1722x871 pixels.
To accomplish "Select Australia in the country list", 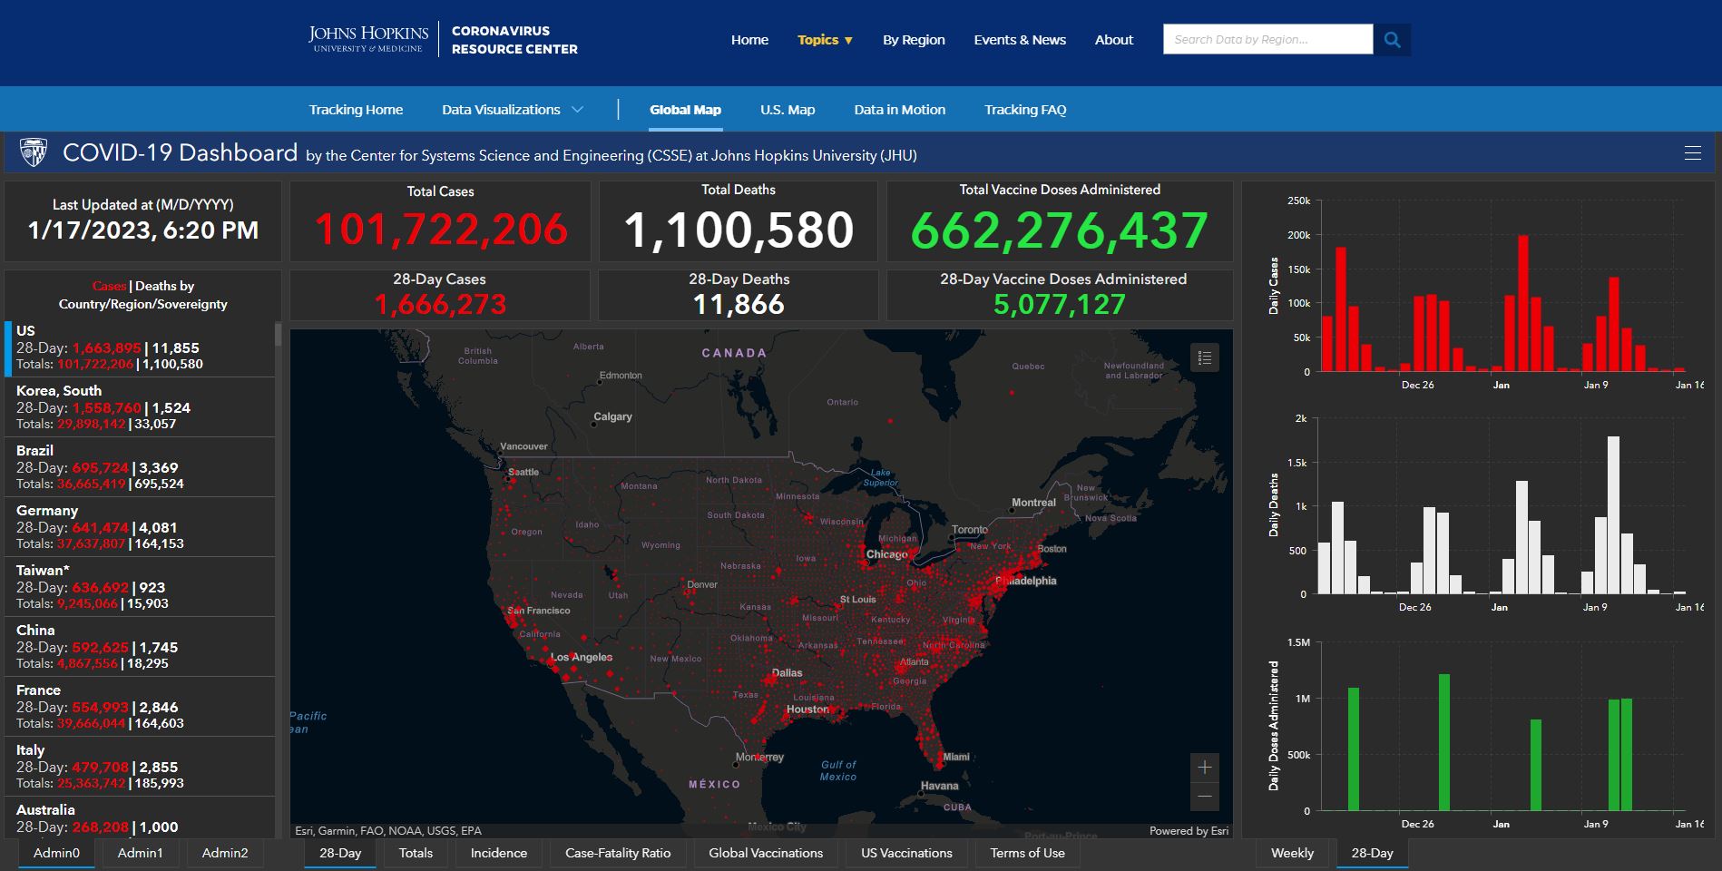I will (x=140, y=817).
